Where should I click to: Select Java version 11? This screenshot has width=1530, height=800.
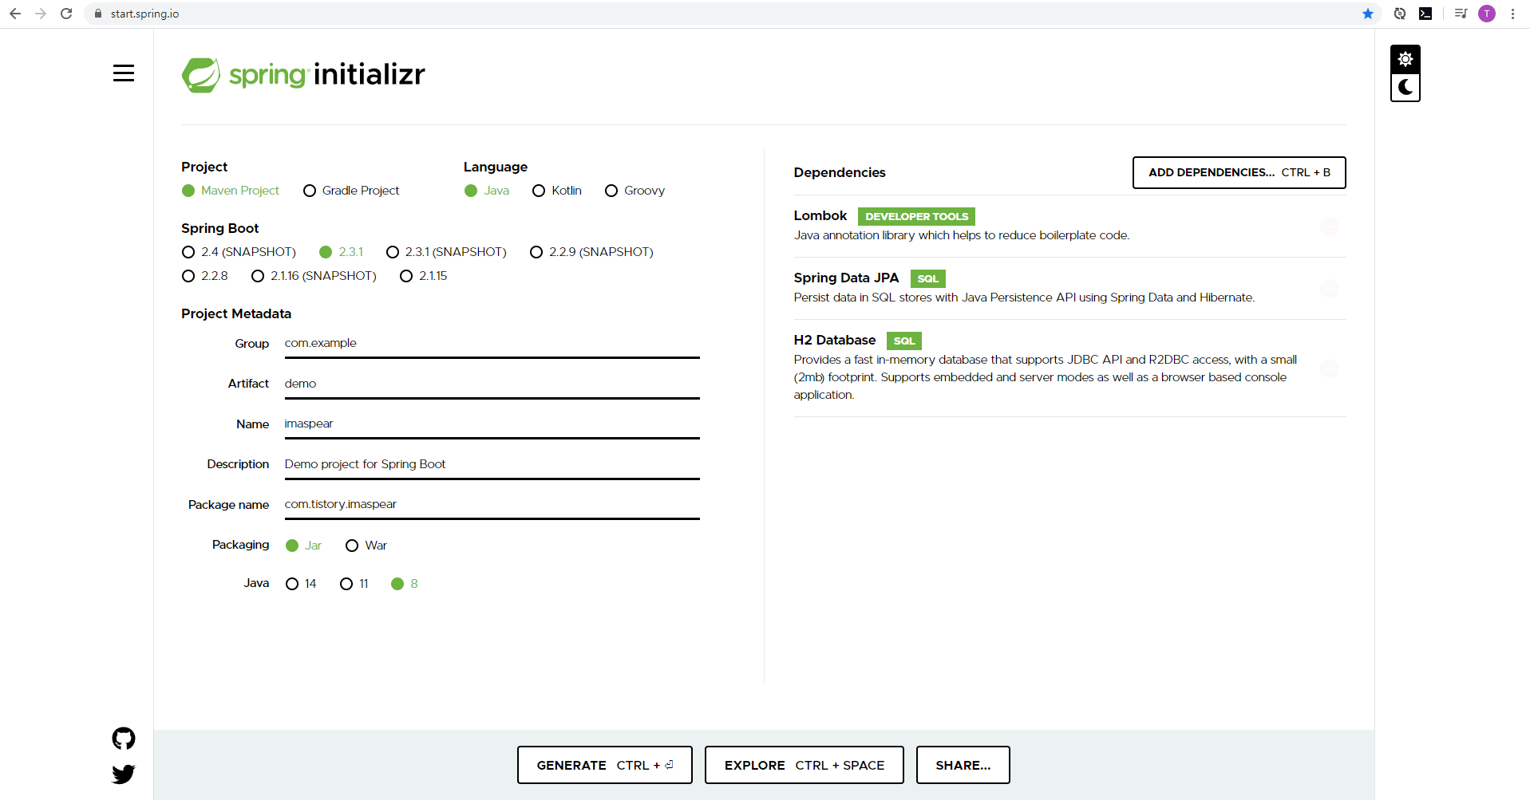tap(354, 584)
